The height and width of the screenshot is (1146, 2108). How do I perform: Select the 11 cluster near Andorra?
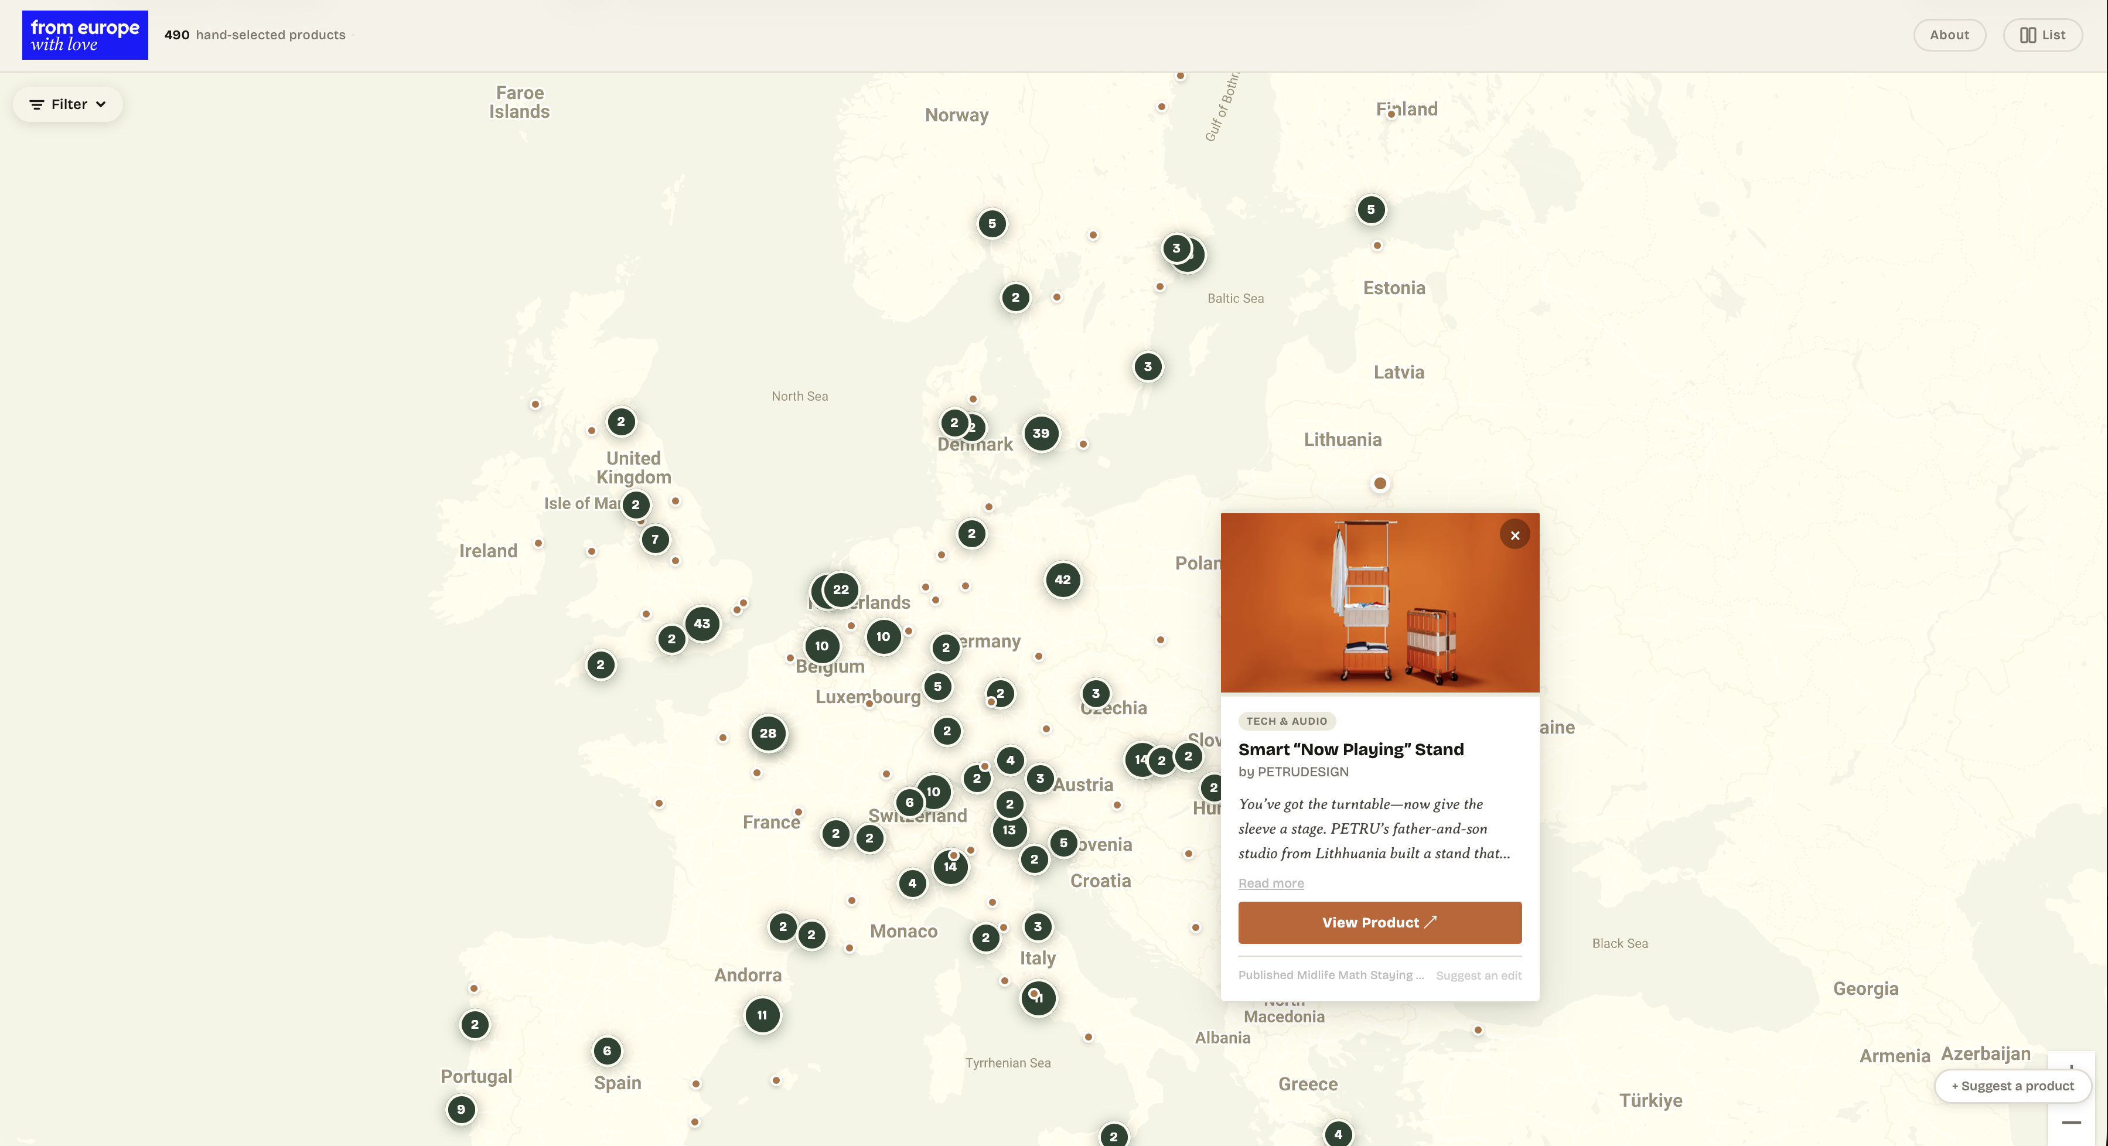point(761,1015)
